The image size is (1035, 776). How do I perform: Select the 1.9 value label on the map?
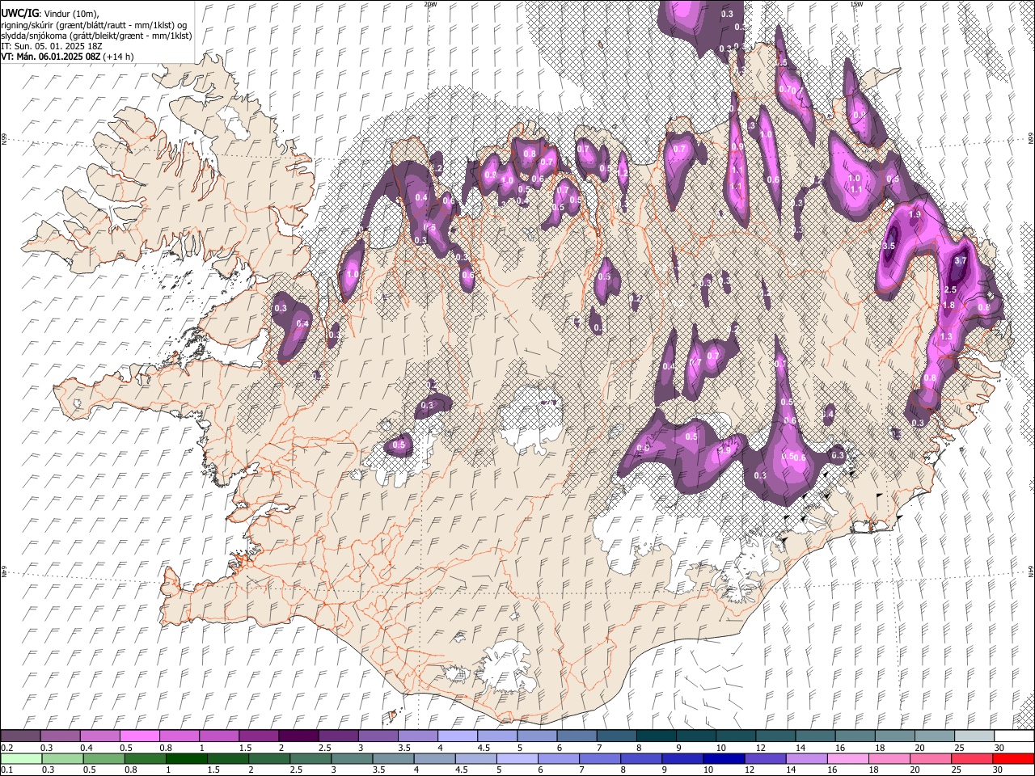point(915,215)
